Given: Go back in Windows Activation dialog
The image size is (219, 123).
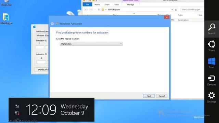Looking at the screenshot, I should 52,24.
